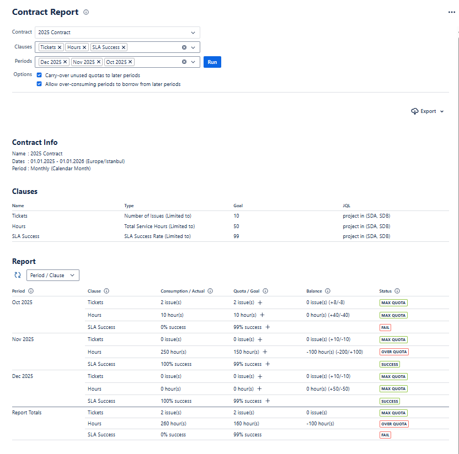Click info icon beside Consumption / Actual header

pyautogui.click(x=210, y=291)
